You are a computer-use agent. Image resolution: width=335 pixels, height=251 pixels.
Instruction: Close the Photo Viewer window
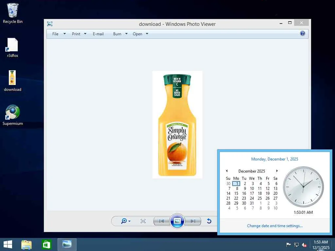pyautogui.click(x=301, y=23)
